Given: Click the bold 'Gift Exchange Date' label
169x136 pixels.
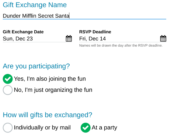Looking at the screenshot, I should pos(23,32).
